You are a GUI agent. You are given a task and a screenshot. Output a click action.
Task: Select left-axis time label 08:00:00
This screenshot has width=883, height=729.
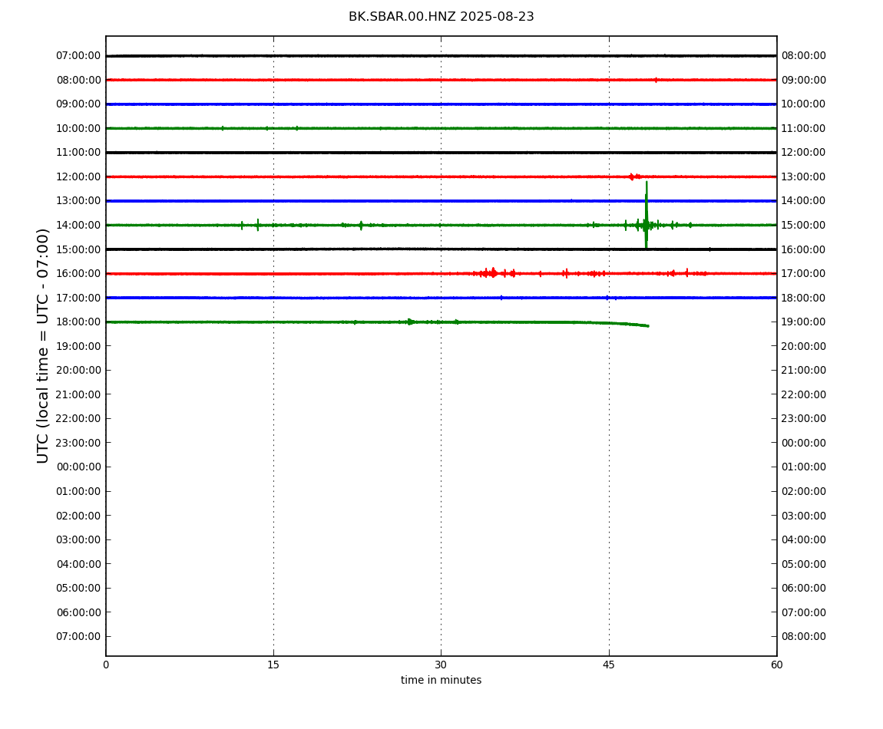pos(79,80)
